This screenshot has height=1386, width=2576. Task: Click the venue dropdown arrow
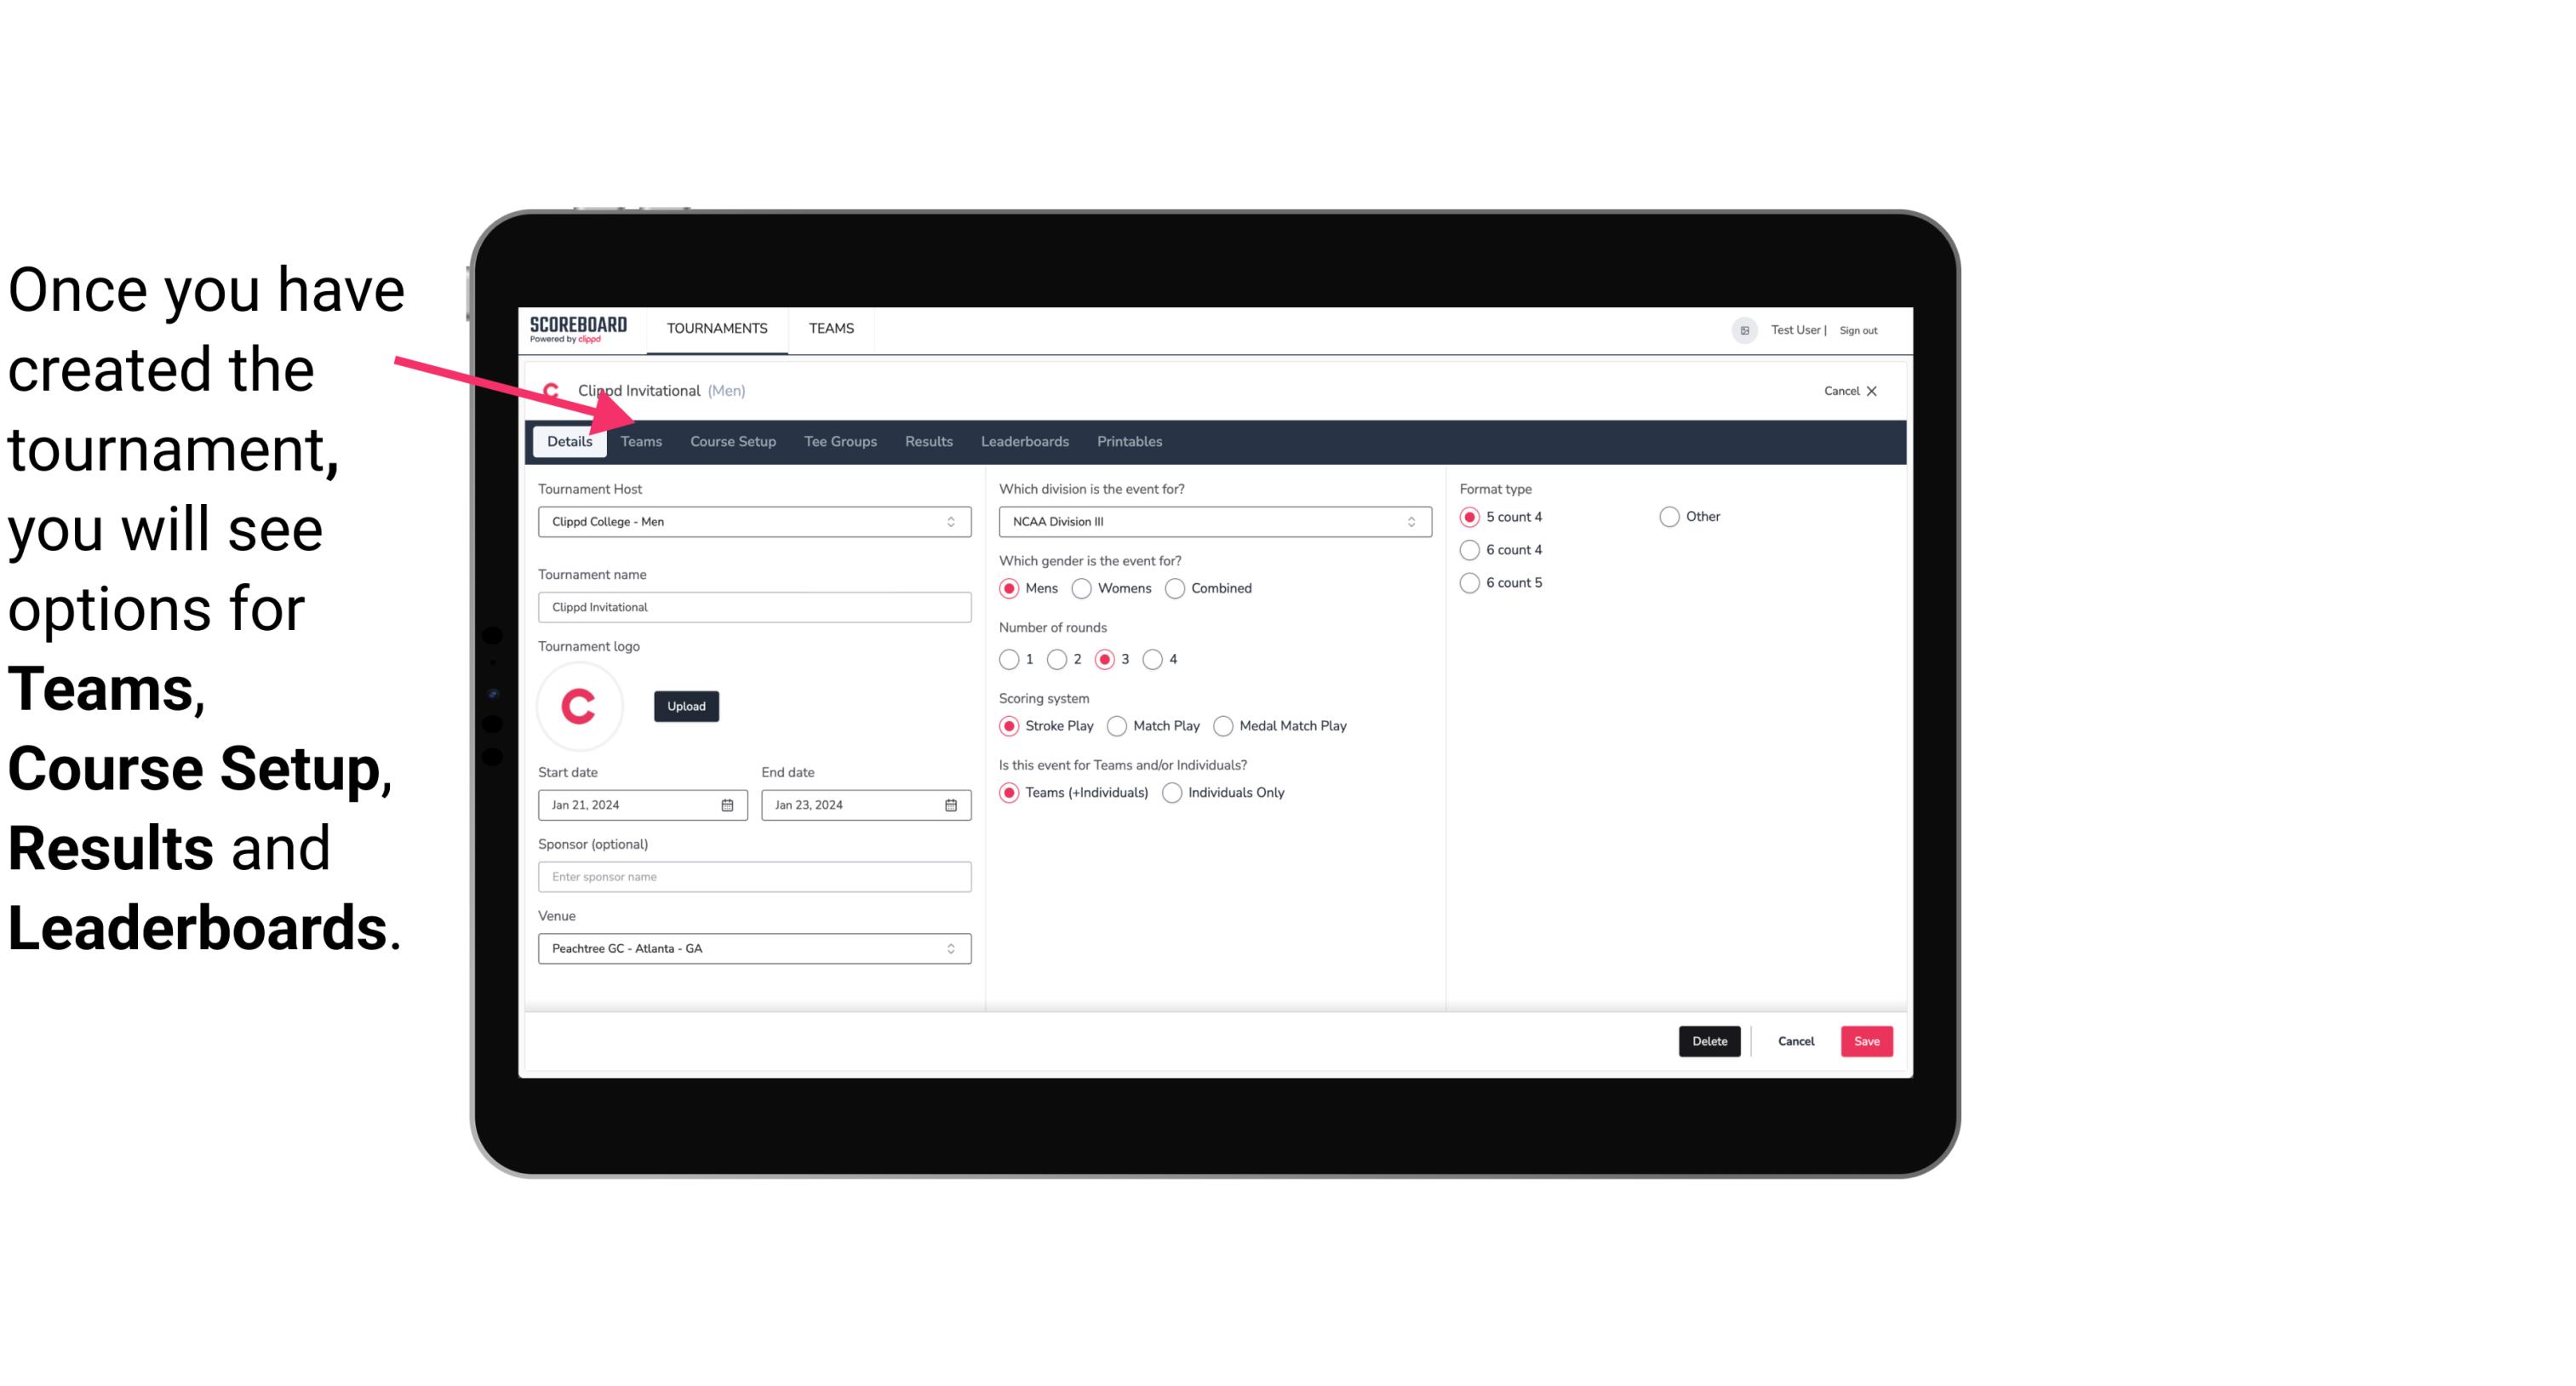(x=953, y=948)
